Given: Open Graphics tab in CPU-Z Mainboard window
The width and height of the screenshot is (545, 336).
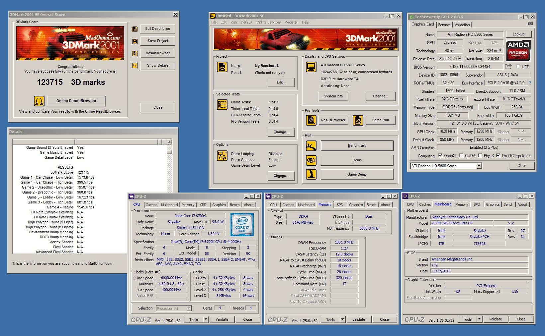Looking at the screenshot, I should [493, 204].
